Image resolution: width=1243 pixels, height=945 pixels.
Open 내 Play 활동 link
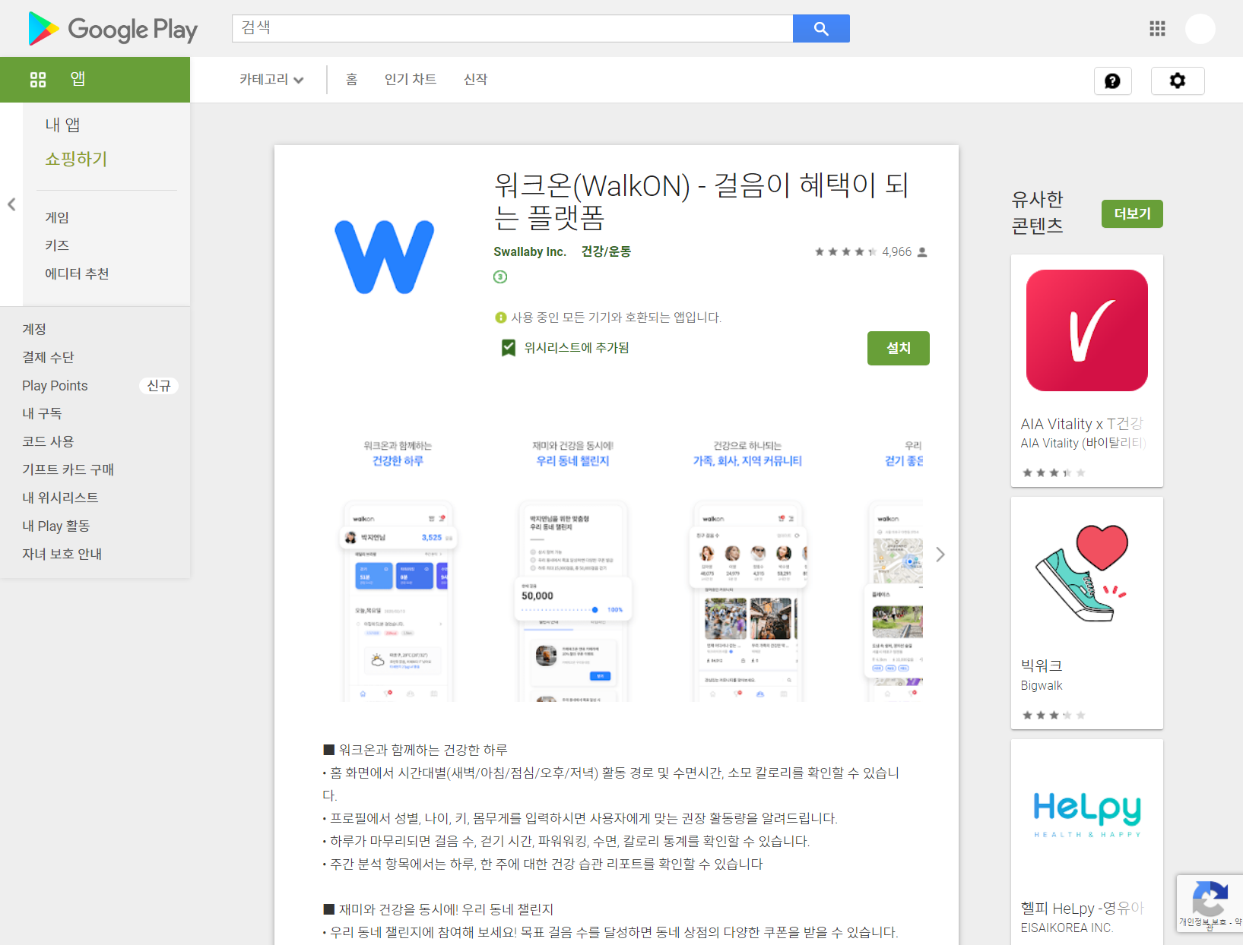coord(55,526)
